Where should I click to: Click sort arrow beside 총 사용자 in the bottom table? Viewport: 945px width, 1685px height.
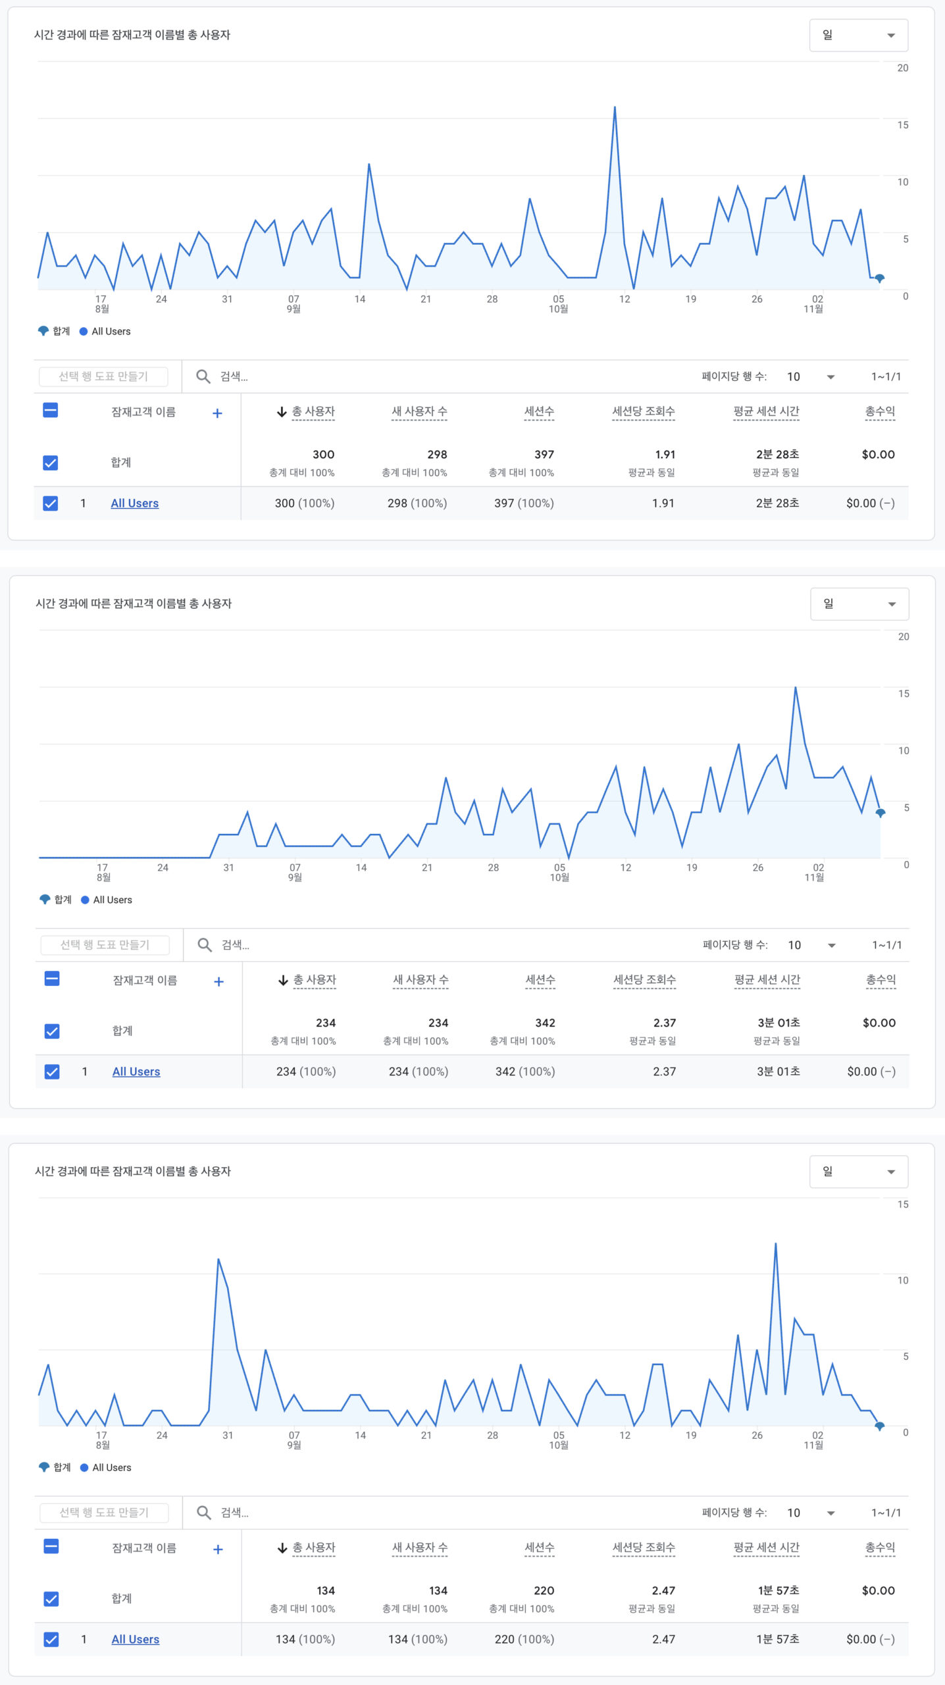click(x=282, y=1548)
